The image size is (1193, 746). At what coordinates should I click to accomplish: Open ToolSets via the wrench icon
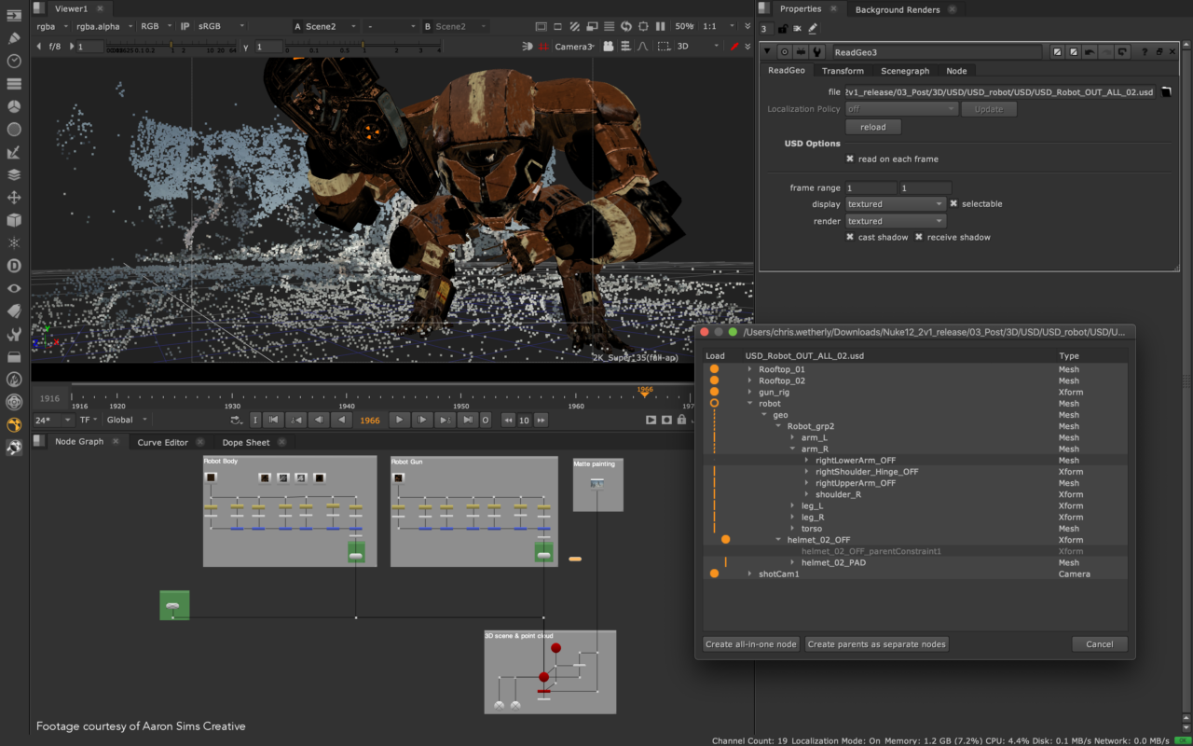tap(14, 333)
